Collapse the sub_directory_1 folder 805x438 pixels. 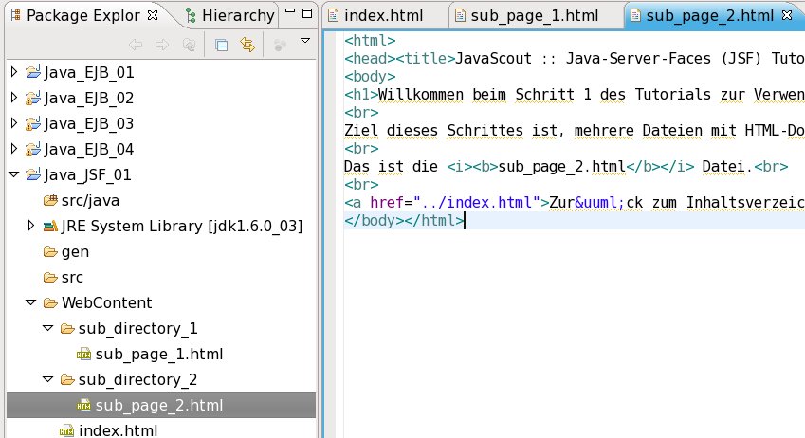pyautogui.click(x=47, y=329)
